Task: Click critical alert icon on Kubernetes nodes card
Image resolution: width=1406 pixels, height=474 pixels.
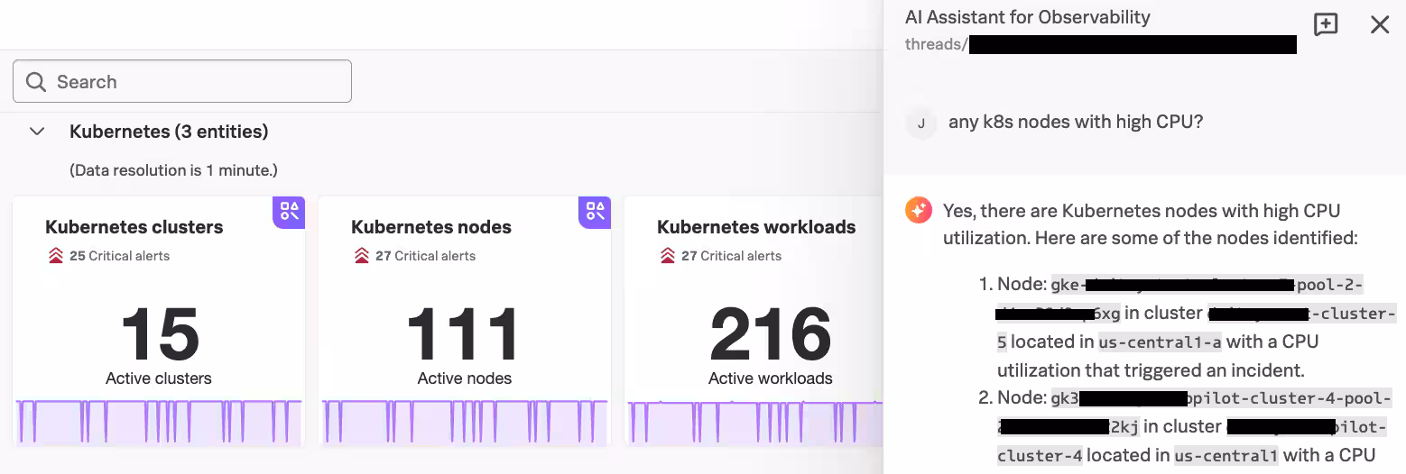Action: (362, 256)
